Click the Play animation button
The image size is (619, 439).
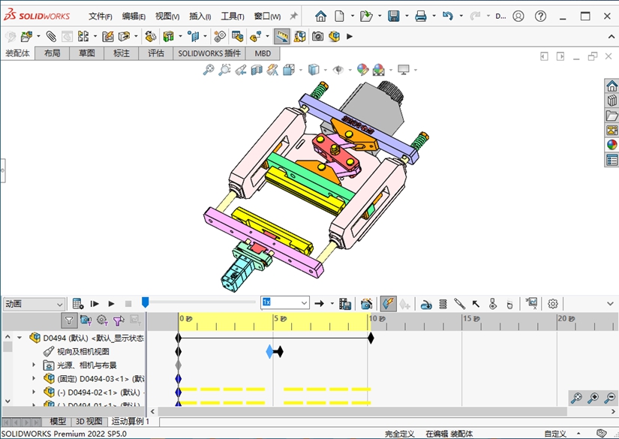tap(111, 304)
